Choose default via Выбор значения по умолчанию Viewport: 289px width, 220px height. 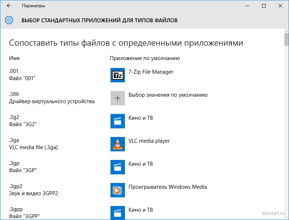[168, 95]
